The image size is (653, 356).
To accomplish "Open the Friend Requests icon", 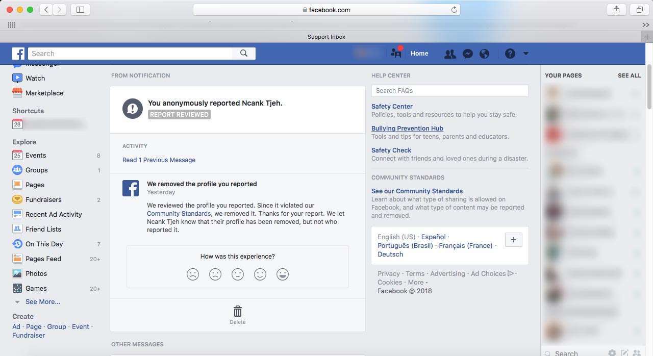I will [449, 54].
